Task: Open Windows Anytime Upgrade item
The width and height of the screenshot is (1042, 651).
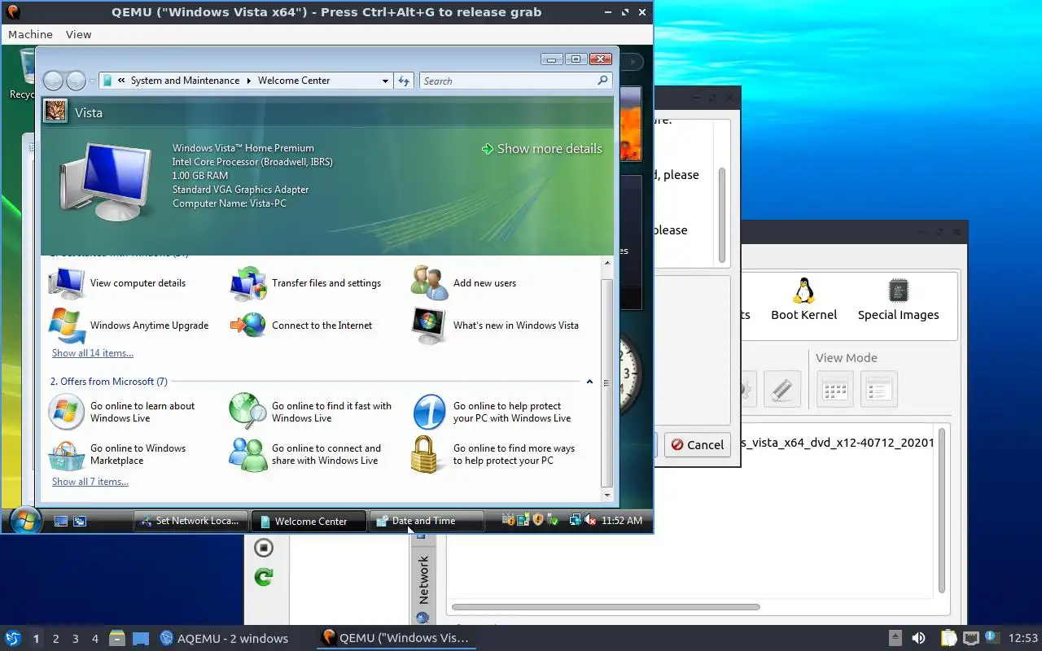Action: [129, 325]
